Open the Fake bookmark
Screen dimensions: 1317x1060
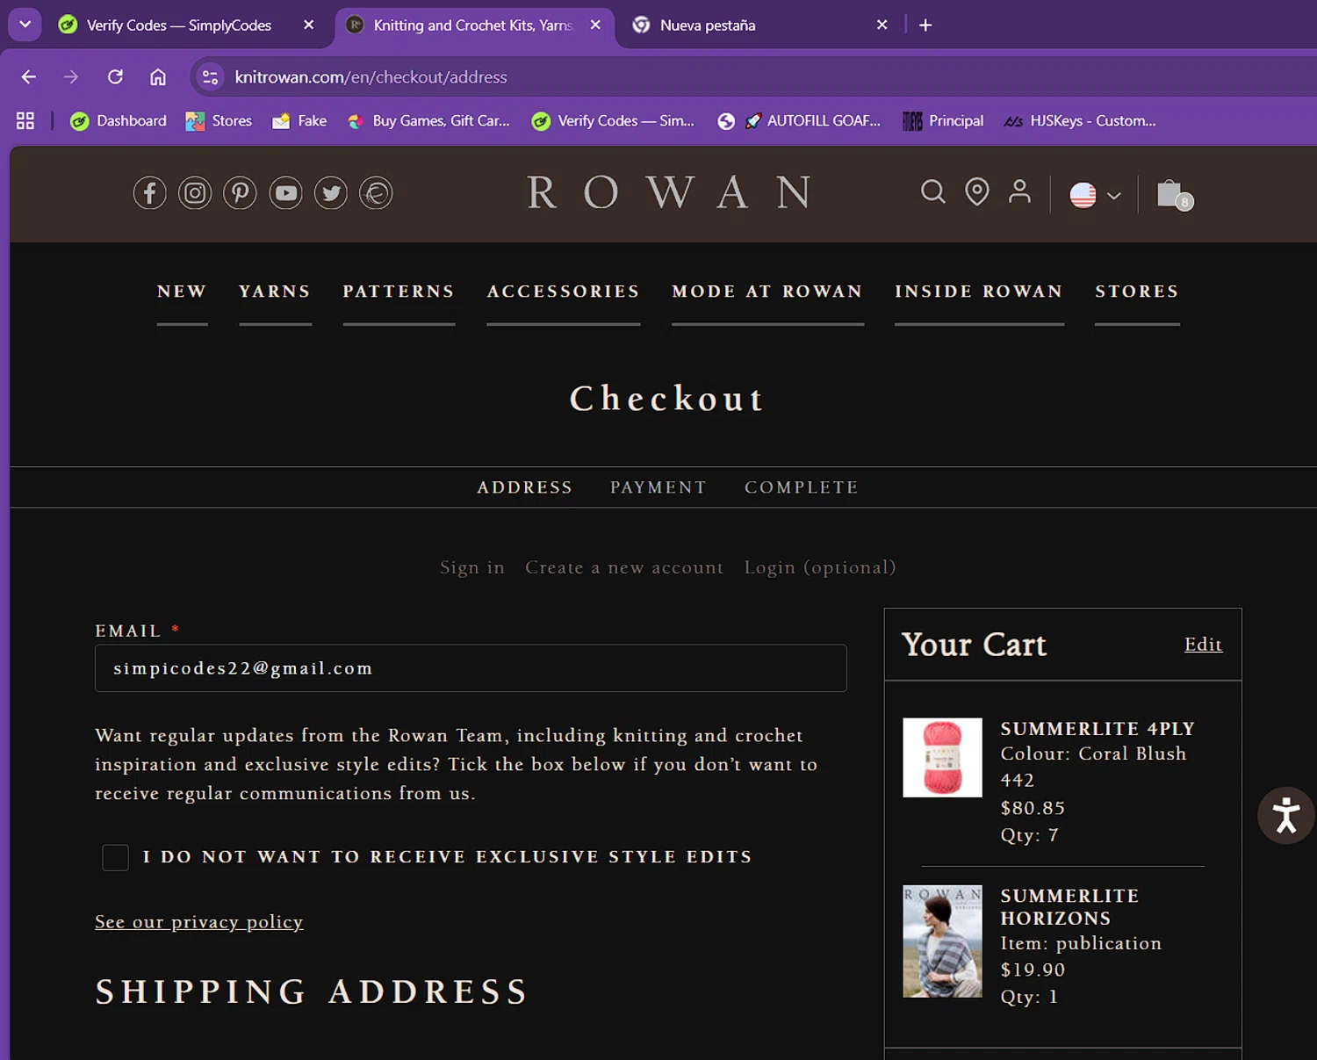click(299, 121)
